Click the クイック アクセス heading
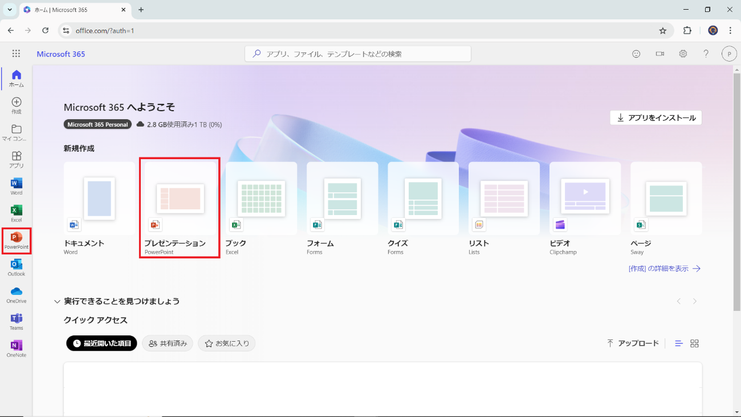The image size is (741, 417). tap(95, 320)
